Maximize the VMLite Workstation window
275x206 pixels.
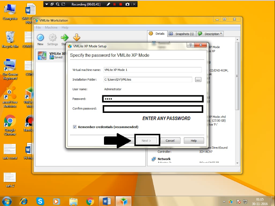(x=224, y=19)
